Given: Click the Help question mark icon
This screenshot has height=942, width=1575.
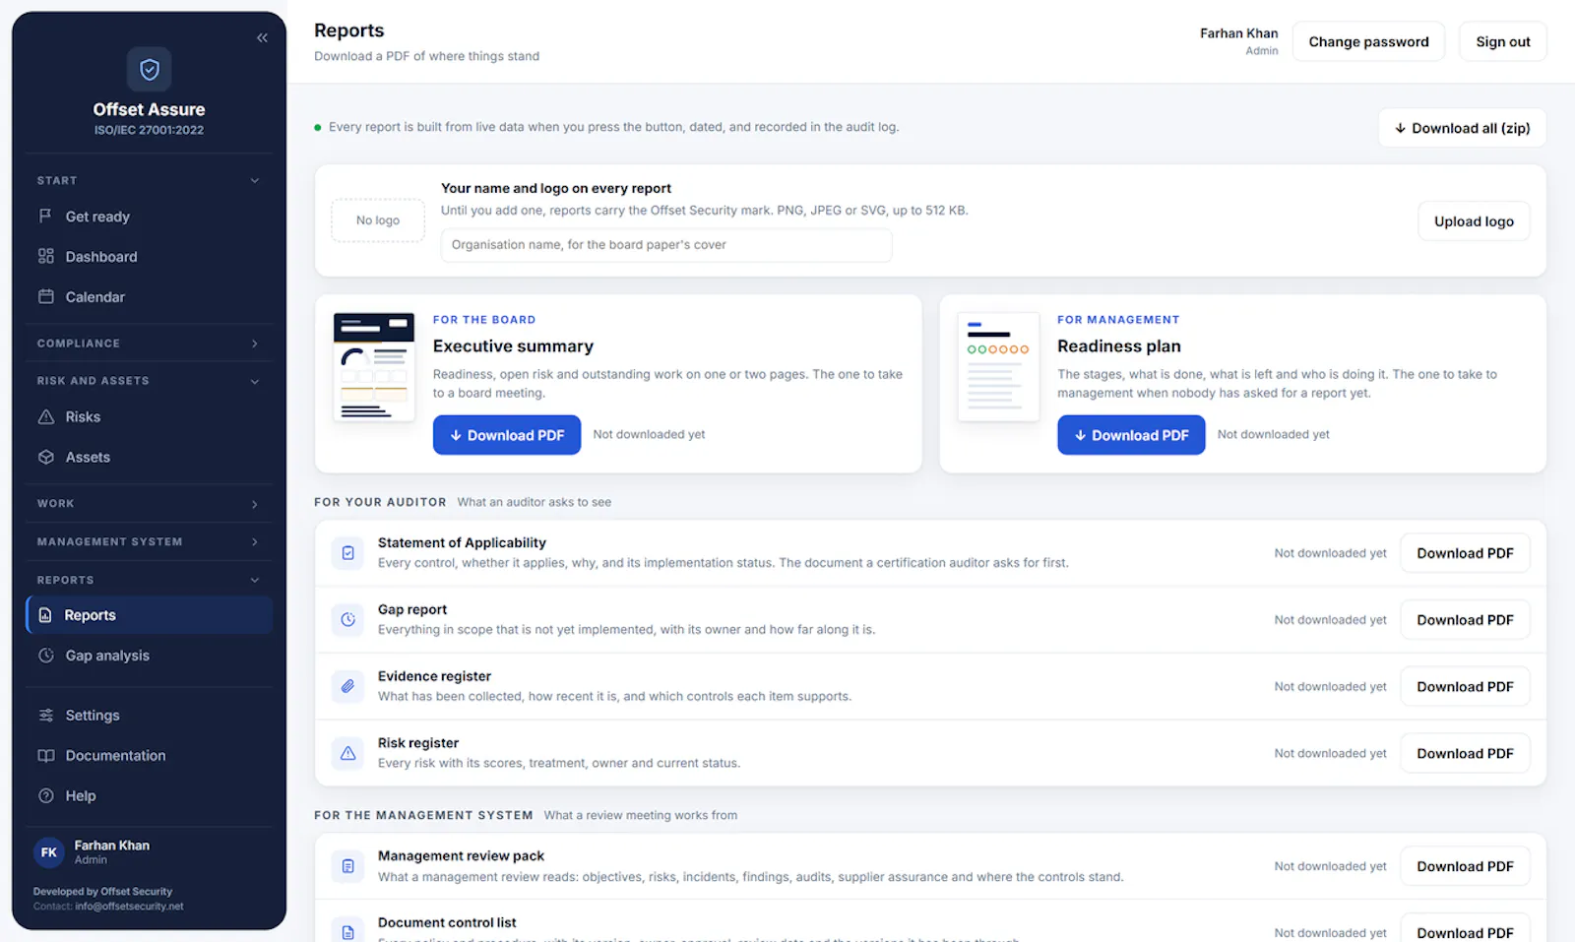Looking at the screenshot, I should (x=45, y=795).
